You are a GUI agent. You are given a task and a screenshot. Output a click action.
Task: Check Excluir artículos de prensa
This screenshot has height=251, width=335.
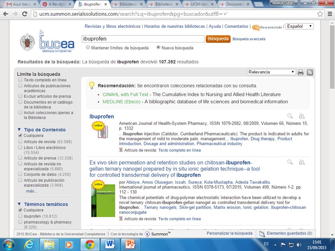(20, 96)
